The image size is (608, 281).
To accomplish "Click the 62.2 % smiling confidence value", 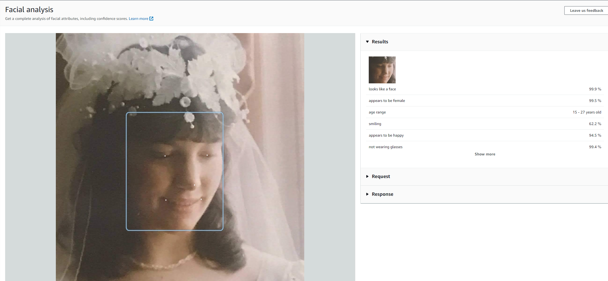I will [595, 124].
